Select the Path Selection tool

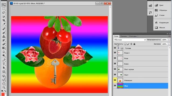click(x=4, y=68)
